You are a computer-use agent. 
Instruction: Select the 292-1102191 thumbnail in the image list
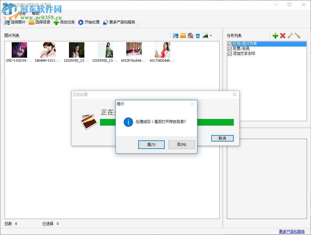tap(19, 50)
